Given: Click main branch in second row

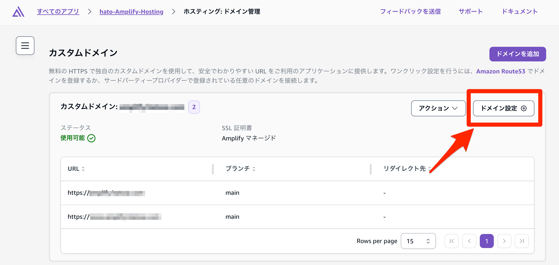Looking at the screenshot, I should (232, 217).
